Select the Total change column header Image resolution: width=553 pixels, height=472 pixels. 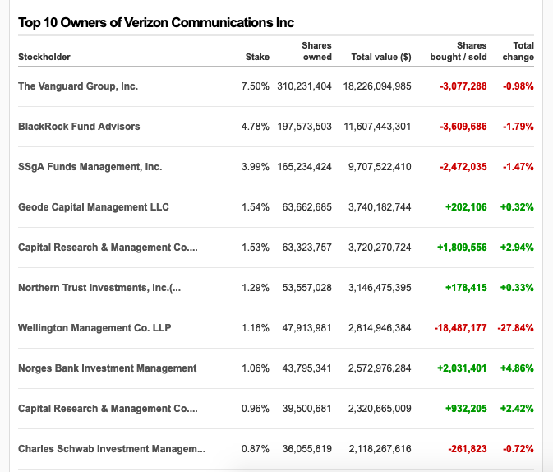click(518, 51)
